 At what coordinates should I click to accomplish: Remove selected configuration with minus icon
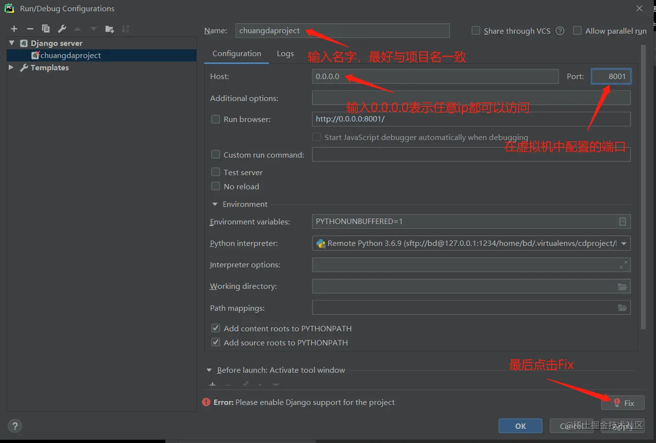point(30,29)
